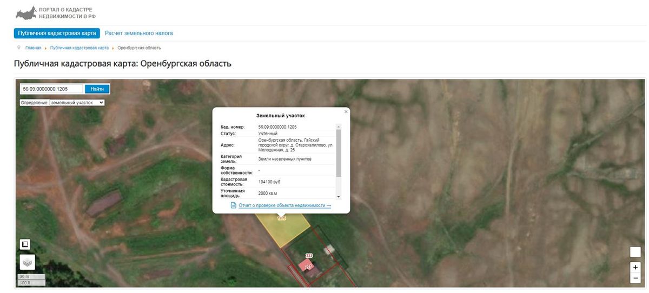Click the popup scrollbar up arrow
Image resolution: width=649 pixels, height=293 pixels.
(x=339, y=126)
